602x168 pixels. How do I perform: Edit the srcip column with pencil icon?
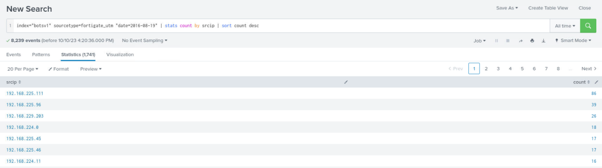tap(346, 82)
